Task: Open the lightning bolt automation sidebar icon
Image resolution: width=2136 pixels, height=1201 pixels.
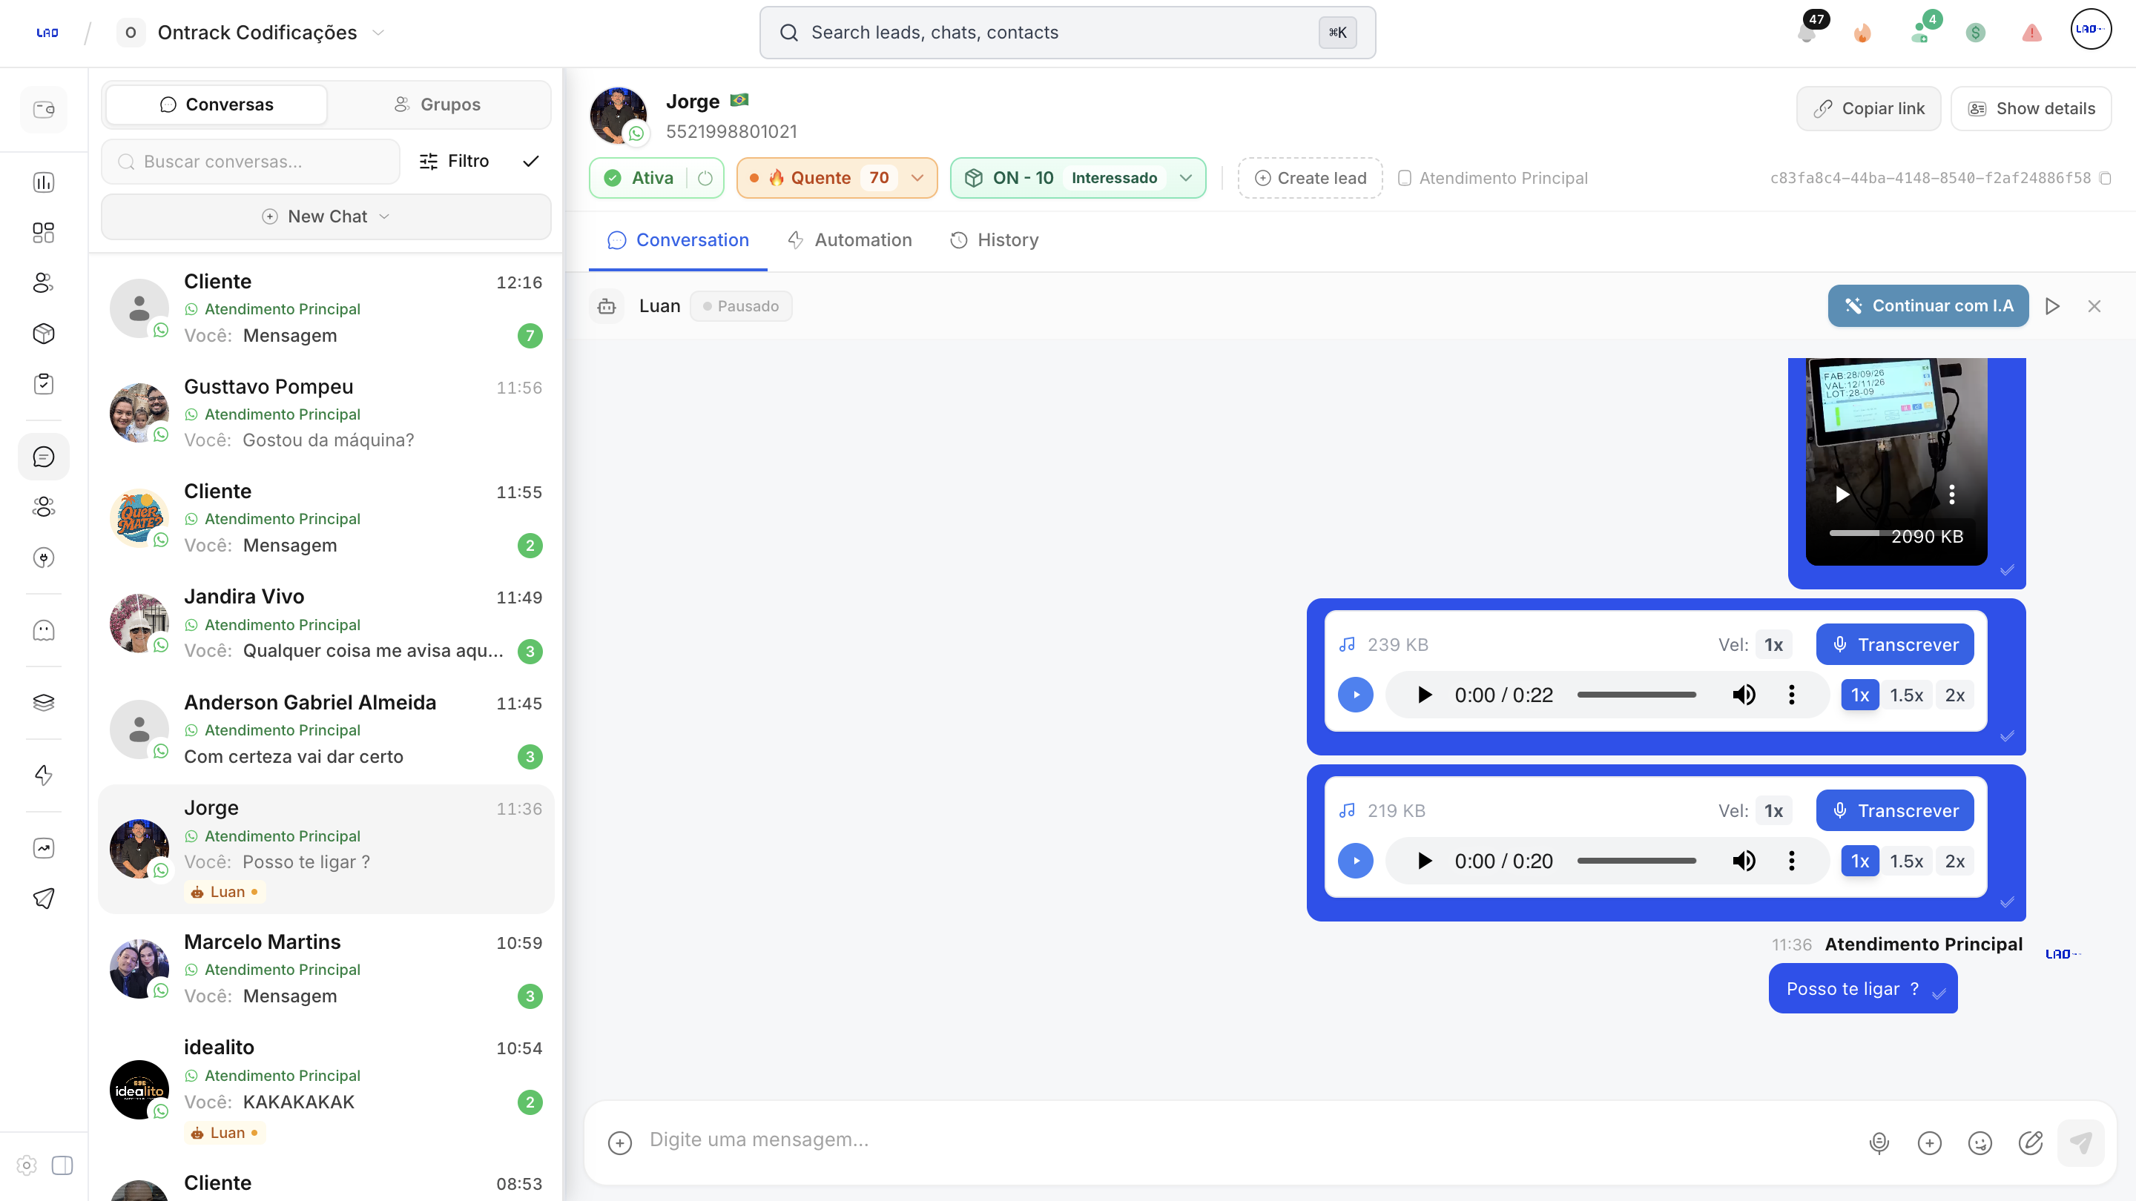Action: coord(43,775)
